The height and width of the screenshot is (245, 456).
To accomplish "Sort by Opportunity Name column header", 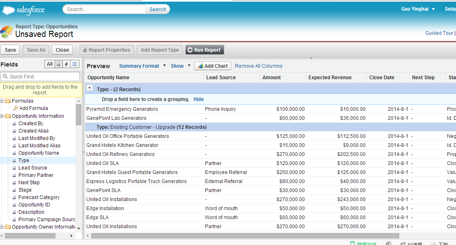I will tap(144, 78).
